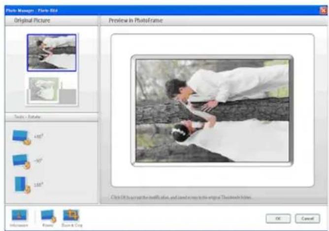The image size is (329, 231).
Task: Click the hint text below the preview
Action: 182,198
